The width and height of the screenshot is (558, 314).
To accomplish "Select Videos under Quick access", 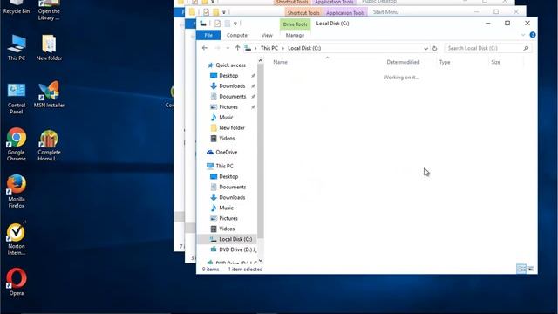I will click(x=227, y=138).
